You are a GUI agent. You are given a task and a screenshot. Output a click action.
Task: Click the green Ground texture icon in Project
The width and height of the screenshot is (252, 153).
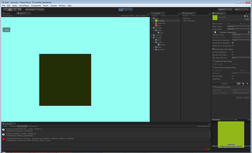pyautogui.click(x=156, y=21)
